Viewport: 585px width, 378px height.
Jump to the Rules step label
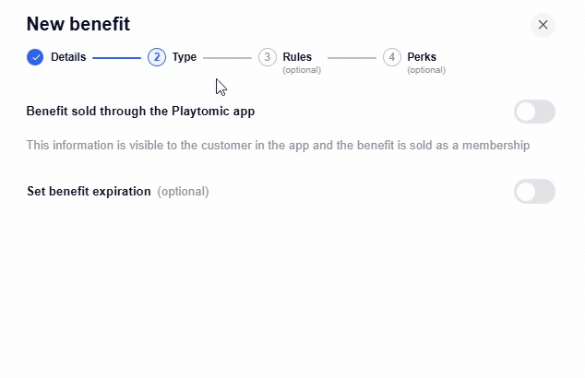pyautogui.click(x=297, y=57)
